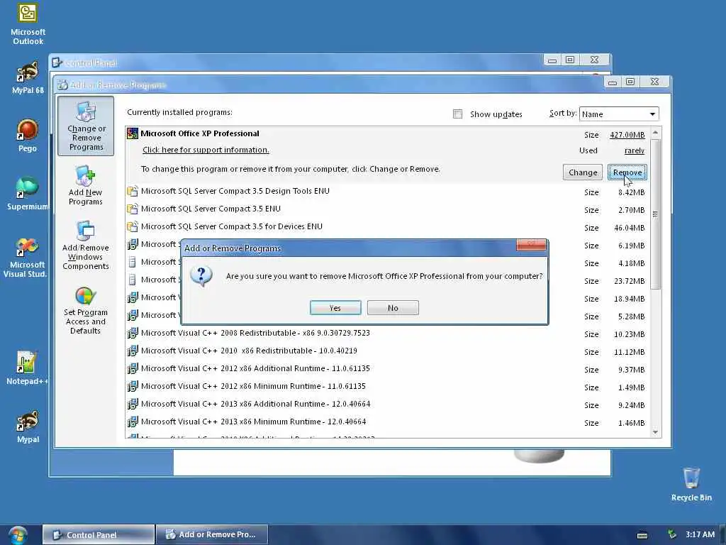The height and width of the screenshot is (545, 726).
Task: Click the 23.72MB size value
Action: click(630, 281)
